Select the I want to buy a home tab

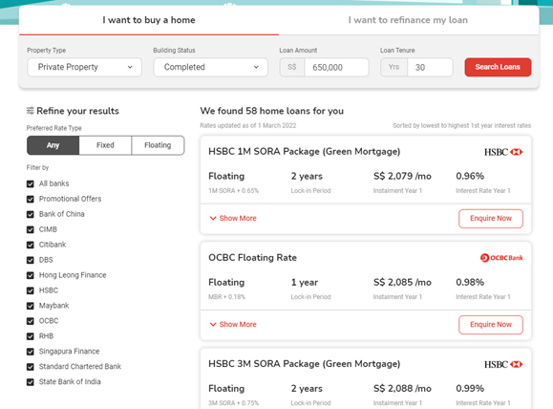(149, 20)
